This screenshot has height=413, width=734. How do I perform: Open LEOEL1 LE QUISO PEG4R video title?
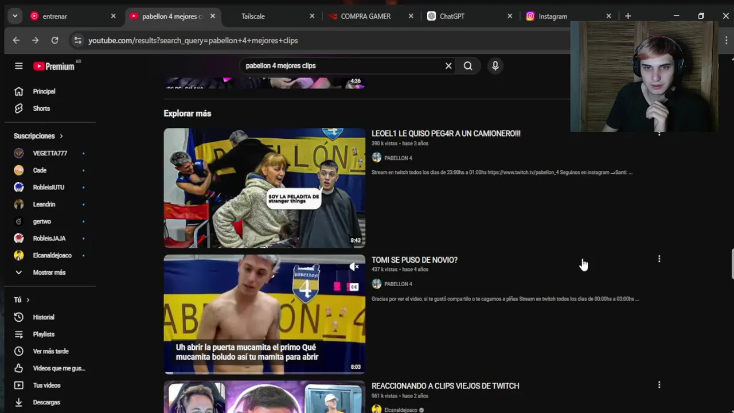(446, 134)
